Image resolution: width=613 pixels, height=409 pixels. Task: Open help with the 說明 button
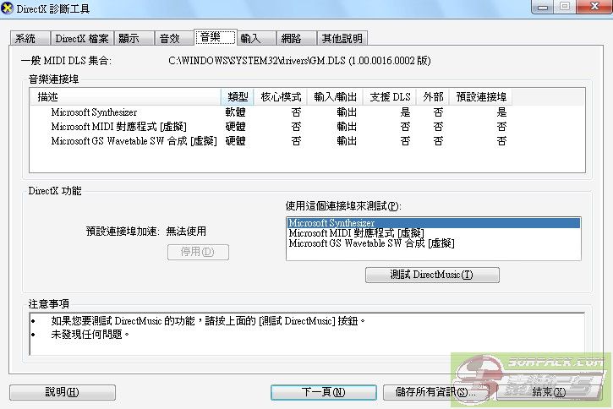[62, 392]
